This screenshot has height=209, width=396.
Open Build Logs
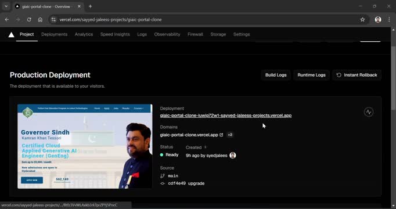click(x=276, y=75)
